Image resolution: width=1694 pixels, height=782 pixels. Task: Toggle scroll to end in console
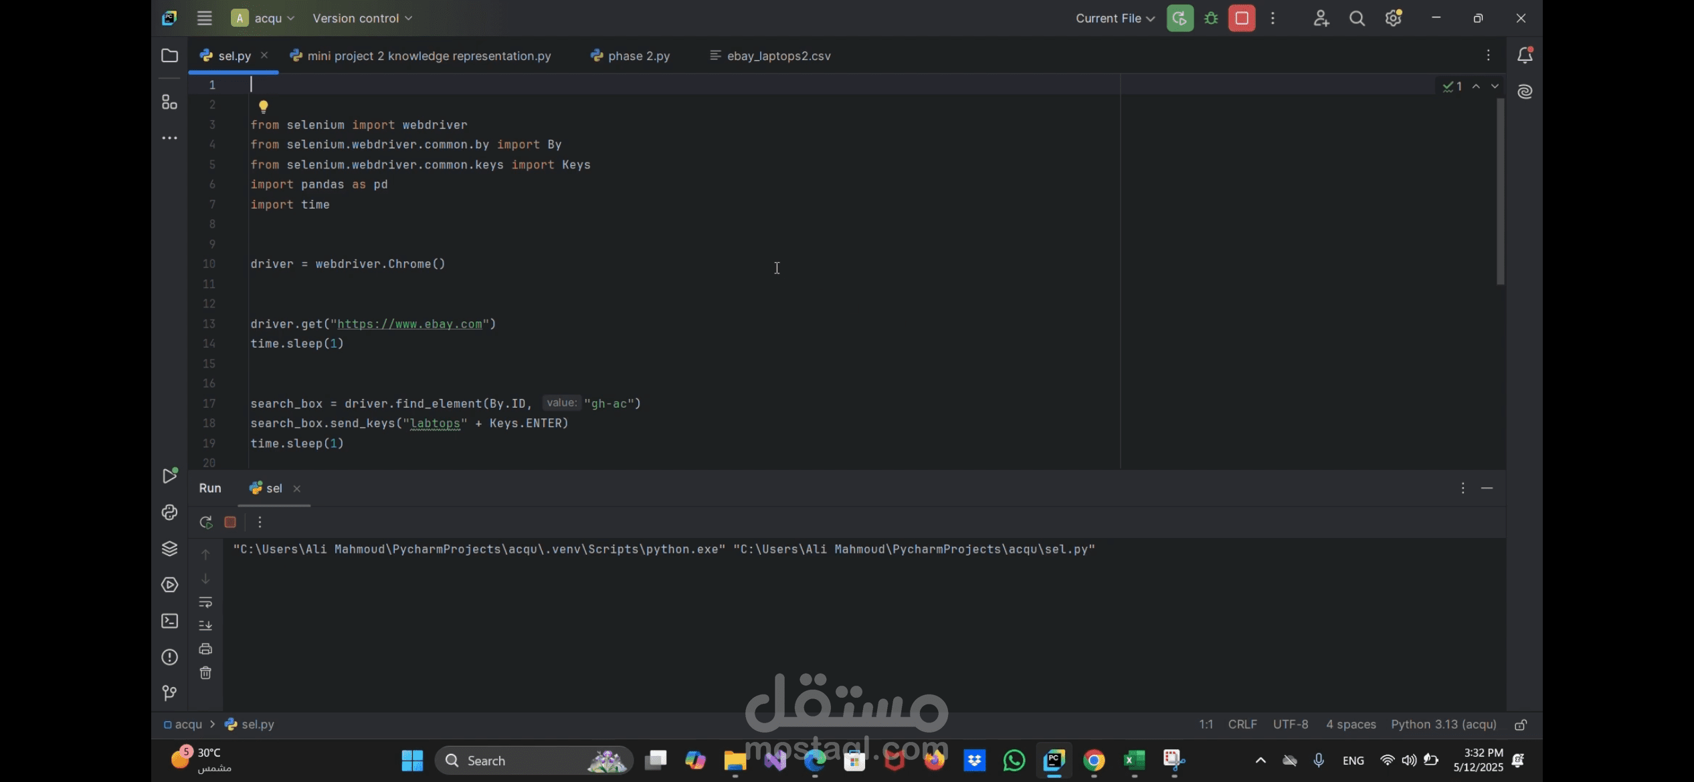[x=205, y=626]
